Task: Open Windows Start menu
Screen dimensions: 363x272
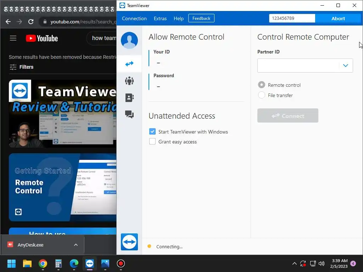Action: [11, 263]
